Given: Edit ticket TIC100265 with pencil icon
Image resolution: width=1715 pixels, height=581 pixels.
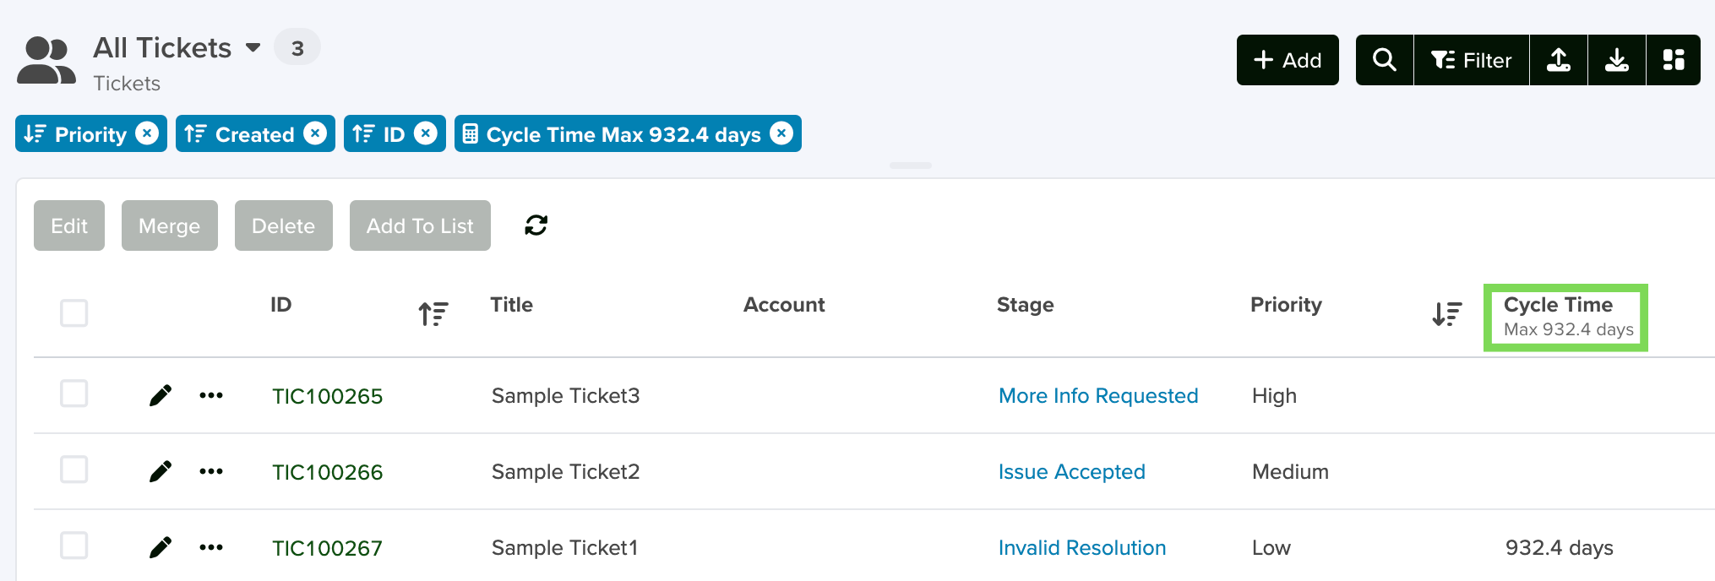Looking at the screenshot, I should click(x=160, y=395).
